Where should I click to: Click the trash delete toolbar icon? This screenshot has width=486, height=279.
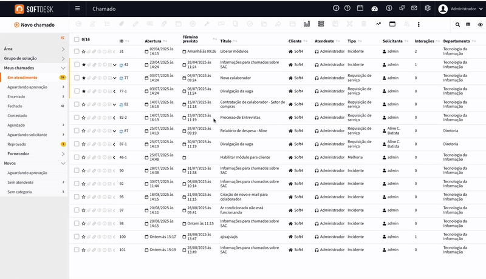click(364, 24)
